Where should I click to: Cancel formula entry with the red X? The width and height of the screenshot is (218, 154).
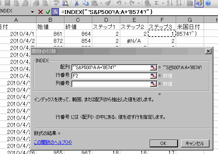pos(40,12)
